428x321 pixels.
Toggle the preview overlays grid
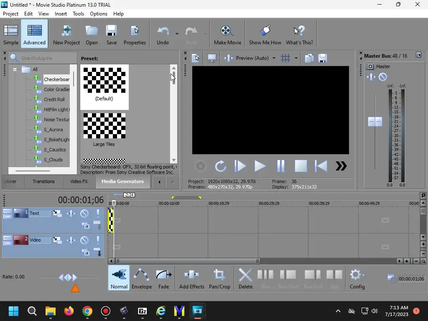tap(285, 58)
